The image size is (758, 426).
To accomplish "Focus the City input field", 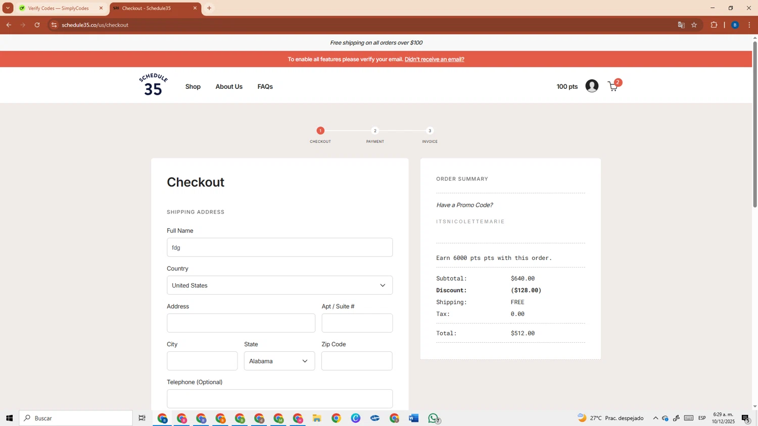I will 202,361.
